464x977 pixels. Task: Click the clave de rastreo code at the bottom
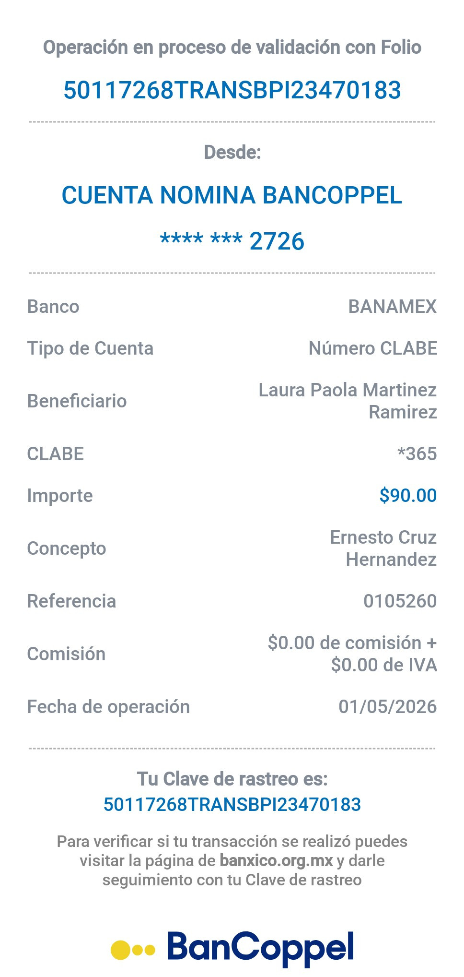pyautogui.click(x=232, y=804)
